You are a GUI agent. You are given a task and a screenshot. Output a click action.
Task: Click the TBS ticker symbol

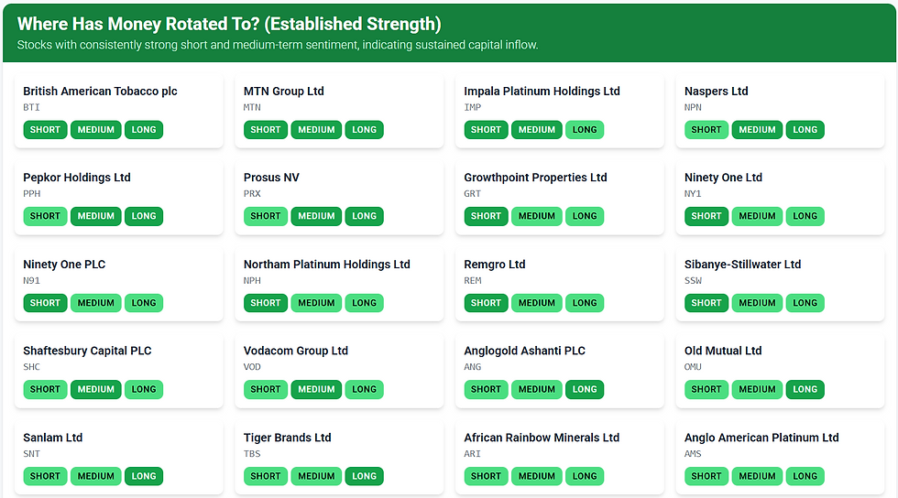click(252, 453)
